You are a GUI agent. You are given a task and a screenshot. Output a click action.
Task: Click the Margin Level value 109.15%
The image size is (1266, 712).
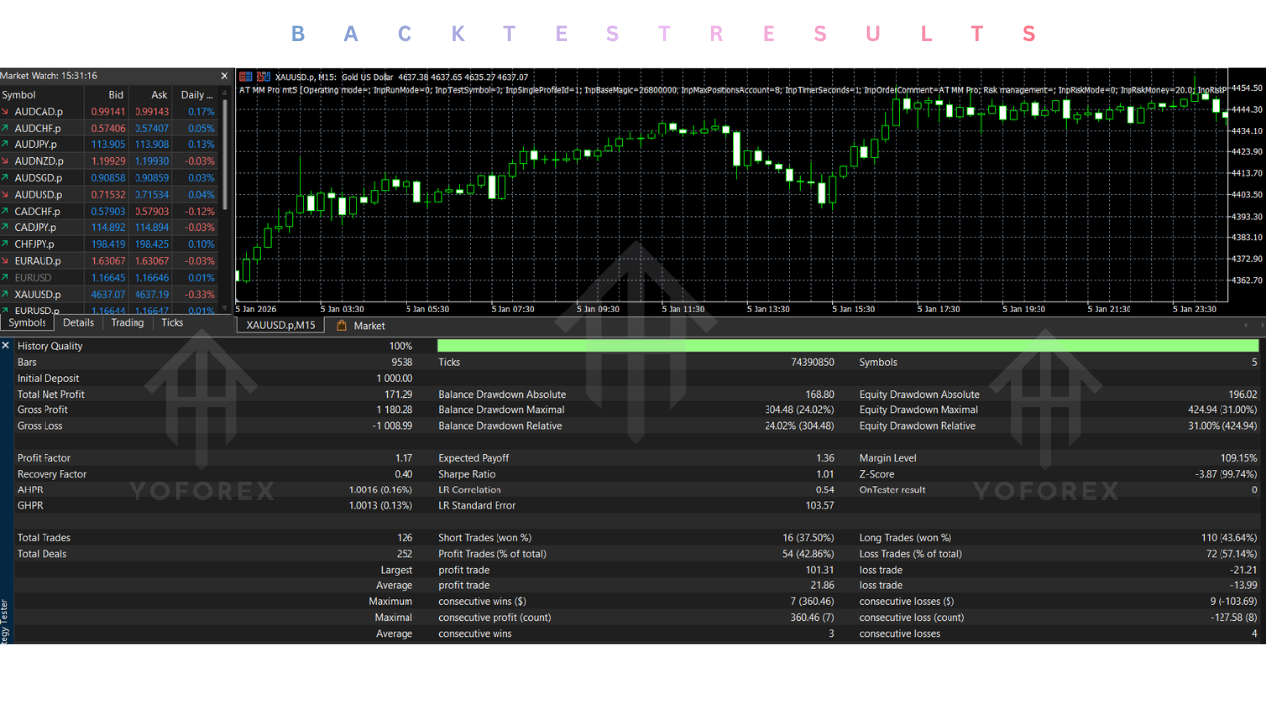pos(1239,458)
